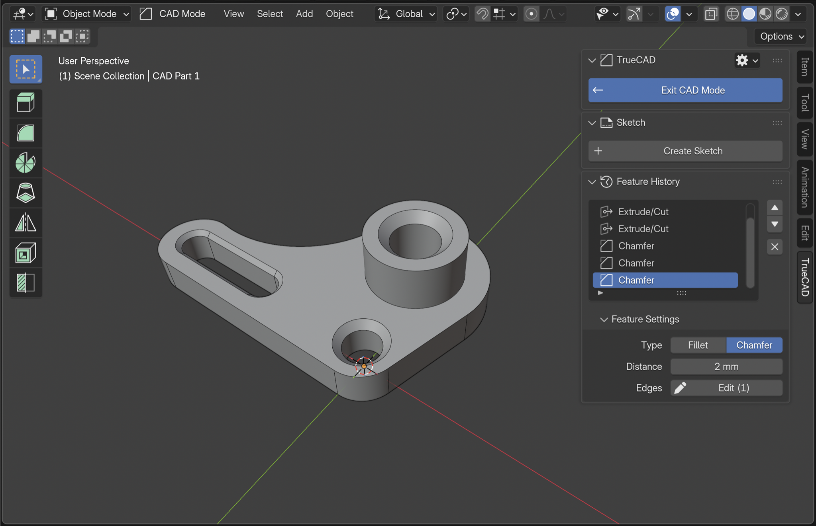The height and width of the screenshot is (526, 816).
Task: Open the Global transform orientation dropdown
Action: pos(406,14)
